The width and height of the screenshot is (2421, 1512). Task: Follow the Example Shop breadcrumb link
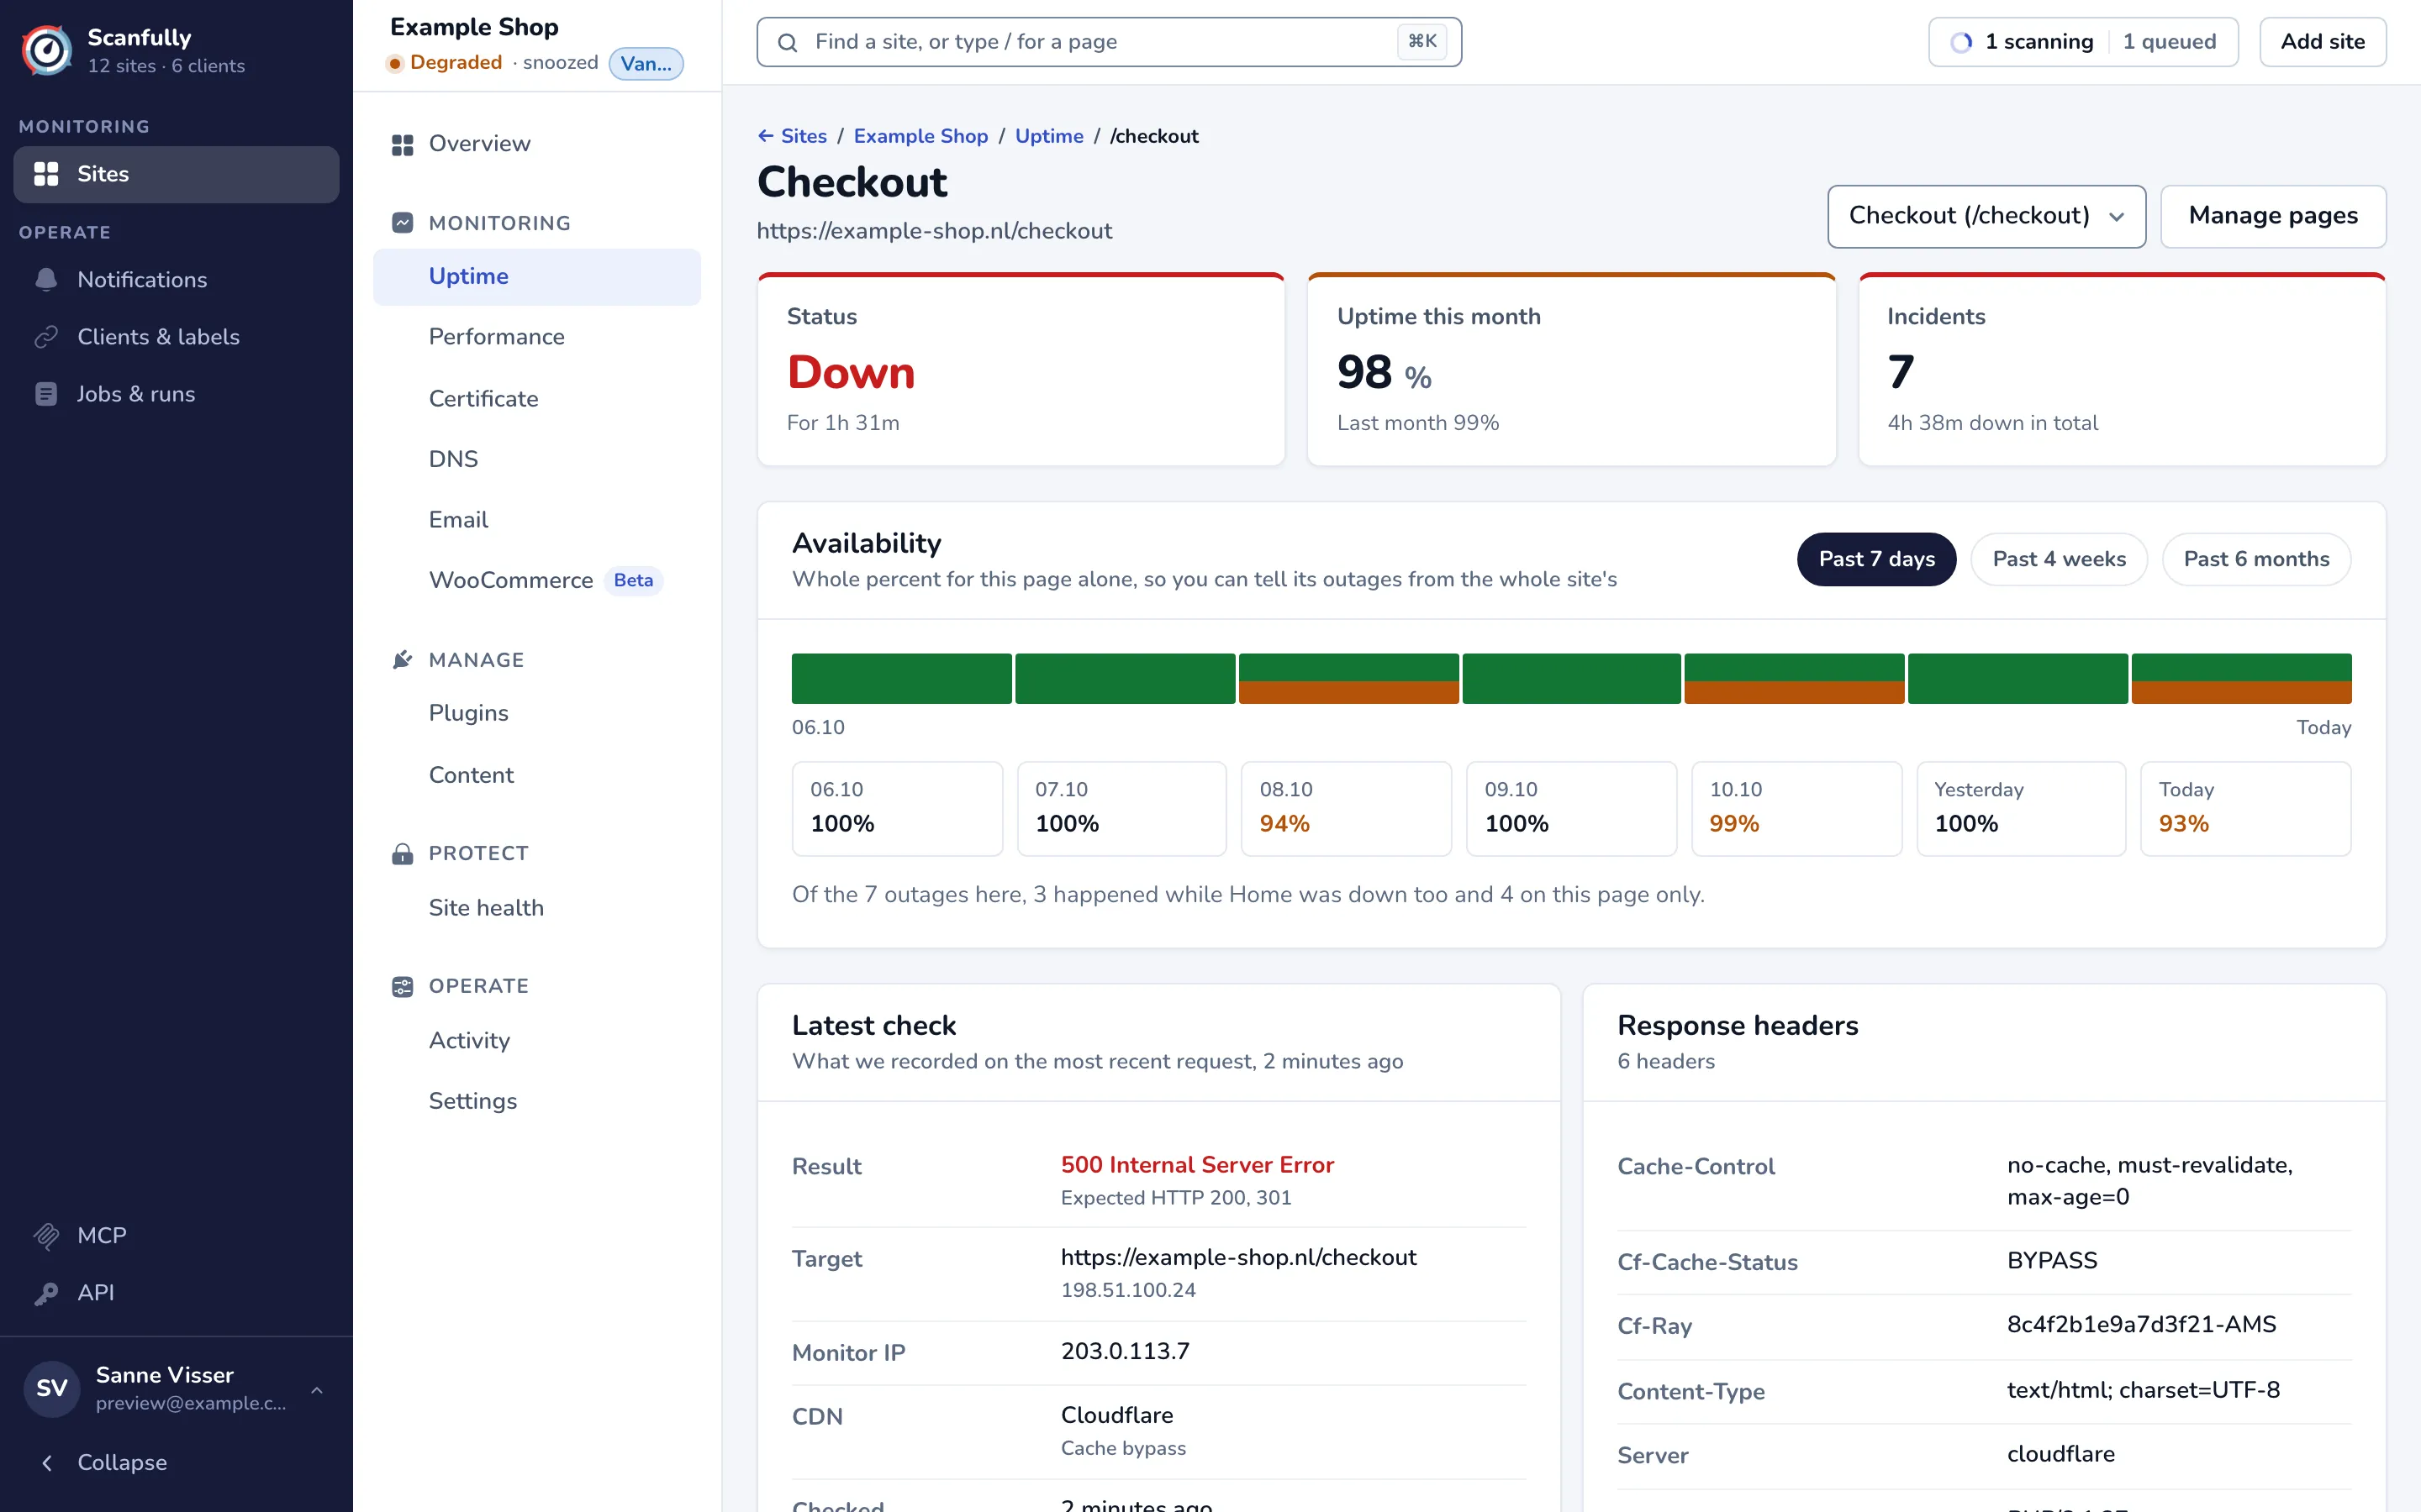(920, 136)
